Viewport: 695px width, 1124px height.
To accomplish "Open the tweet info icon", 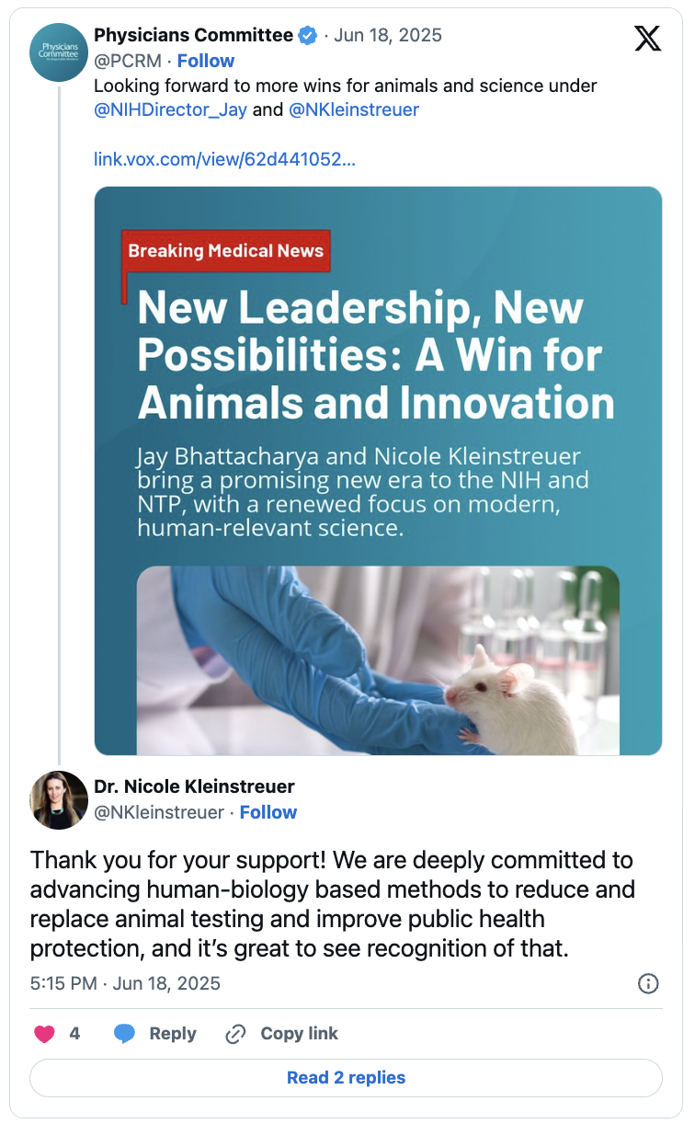I will tap(648, 983).
